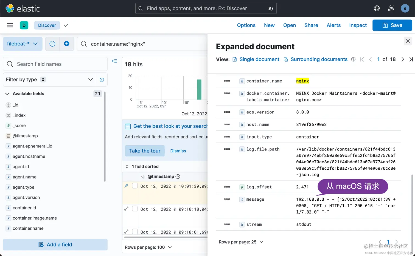Viewport: 415px width, 256px height.
Task: Click the clock icon next to @timestamp column
Action: (178, 177)
